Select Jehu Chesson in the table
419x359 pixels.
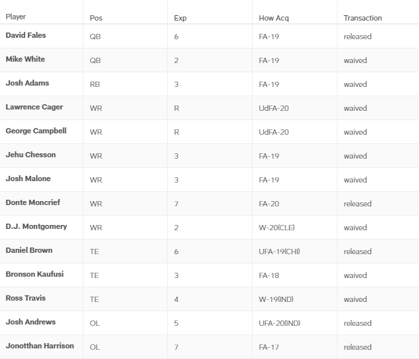(x=30, y=155)
